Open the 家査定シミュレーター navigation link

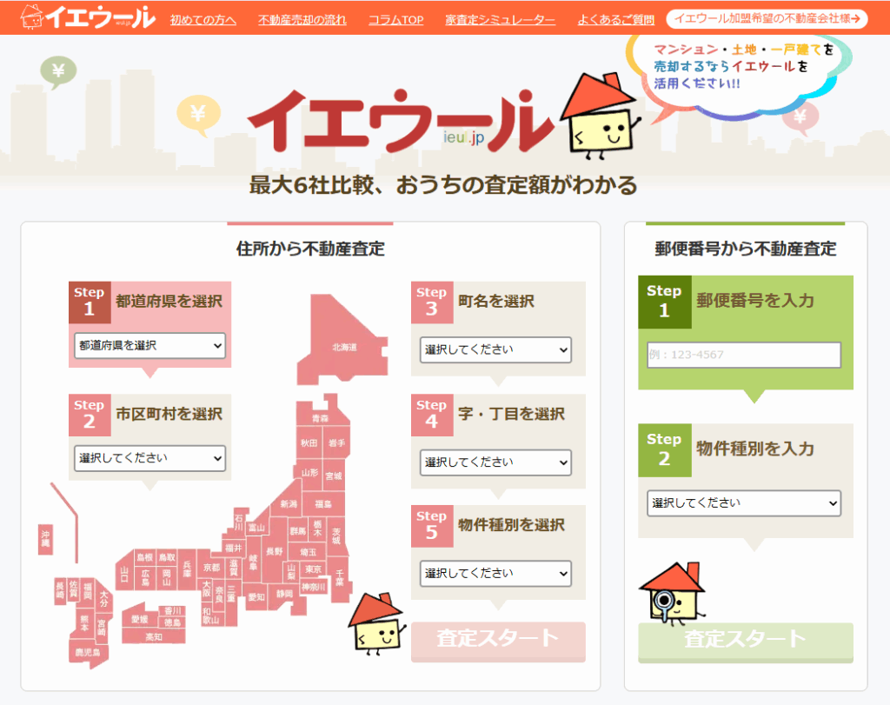click(x=500, y=20)
